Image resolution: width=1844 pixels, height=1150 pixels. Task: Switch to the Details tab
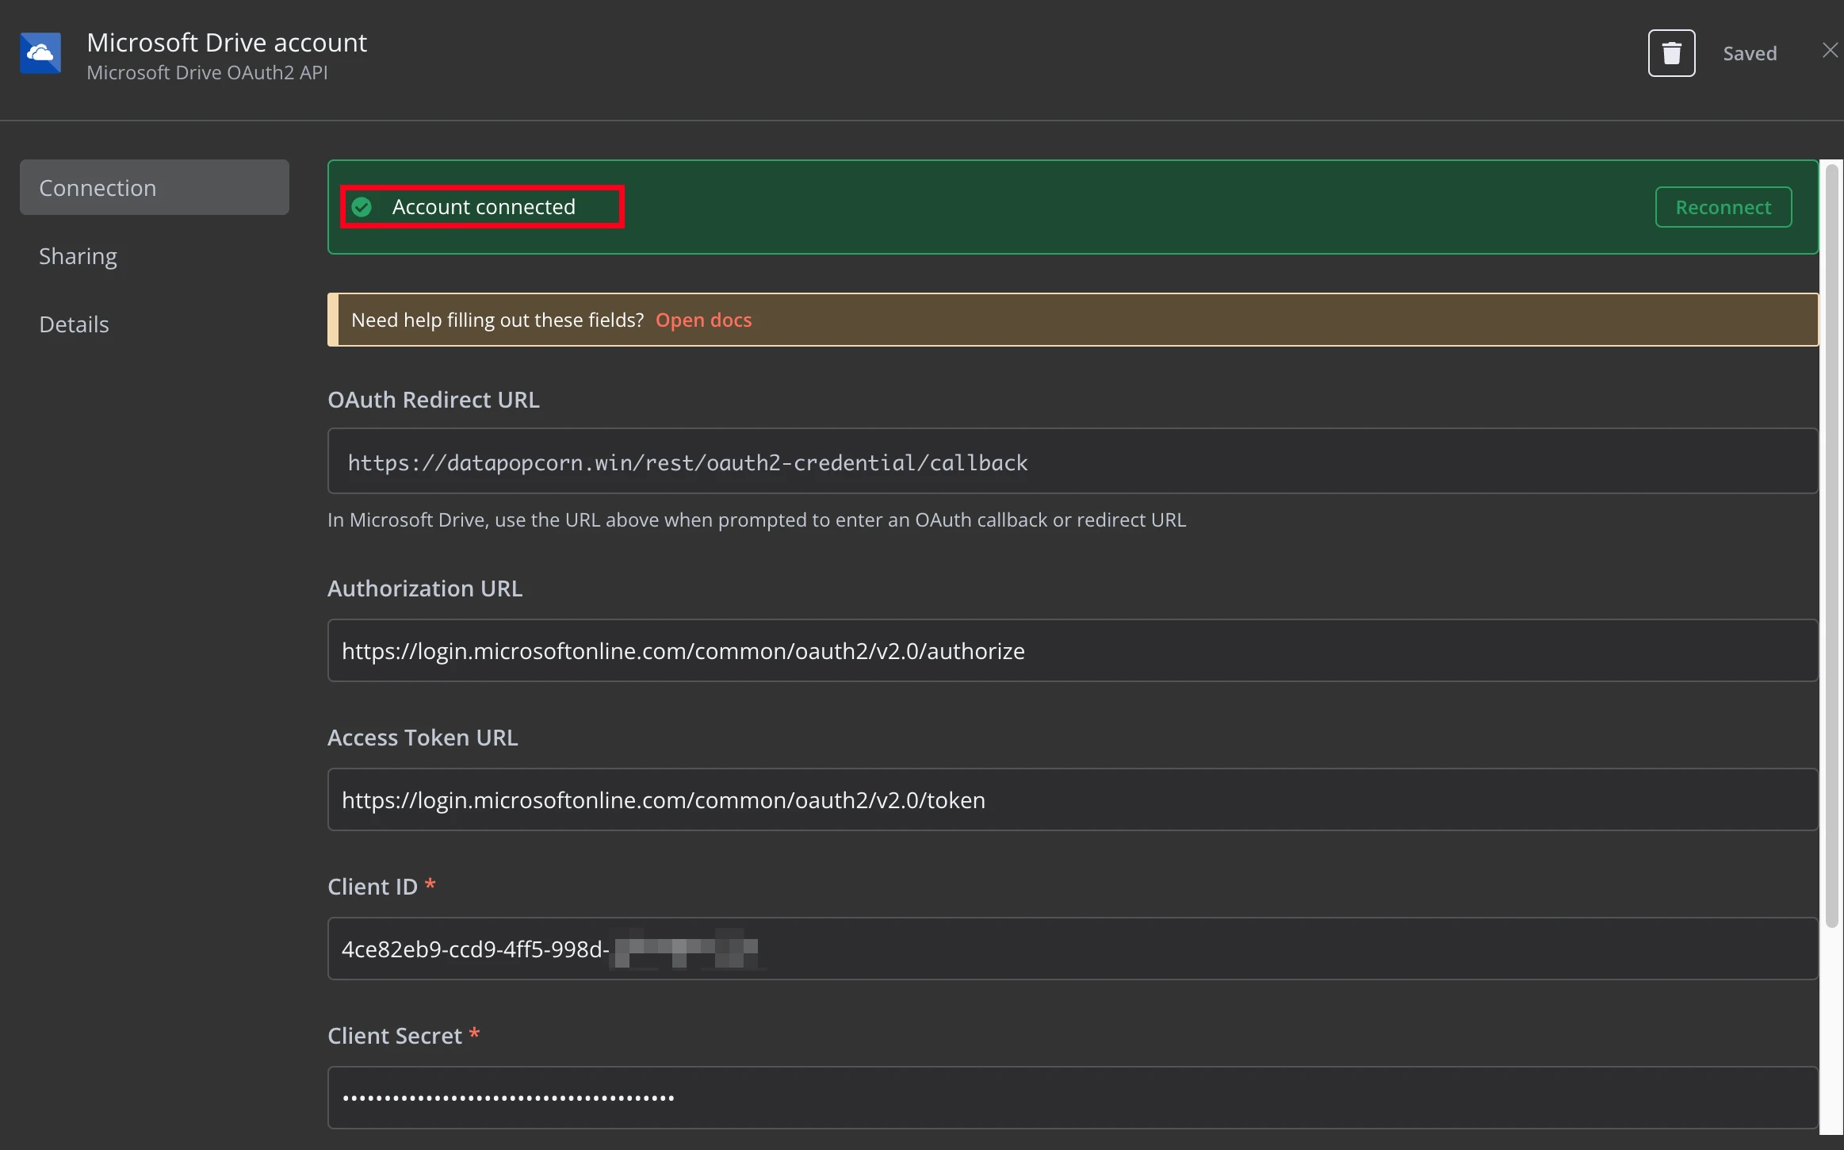[x=74, y=324]
